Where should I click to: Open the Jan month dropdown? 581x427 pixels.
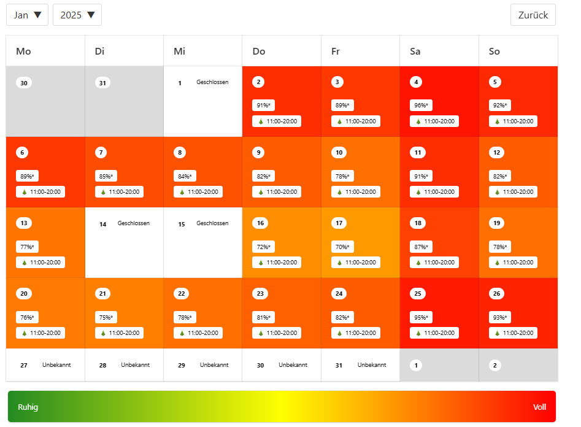(x=27, y=15)
